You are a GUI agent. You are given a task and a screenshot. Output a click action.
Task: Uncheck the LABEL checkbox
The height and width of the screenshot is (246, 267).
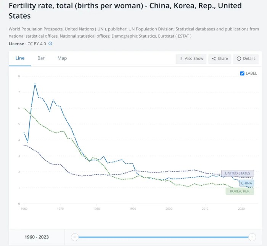click(x=242, y=73)
